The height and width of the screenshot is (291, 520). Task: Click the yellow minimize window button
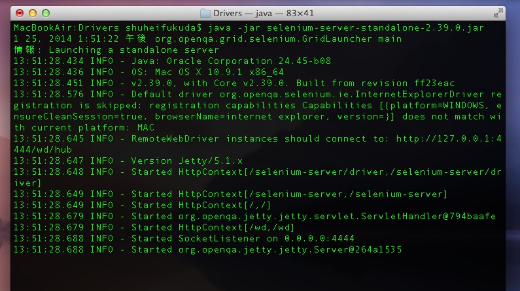click(33, 13)
